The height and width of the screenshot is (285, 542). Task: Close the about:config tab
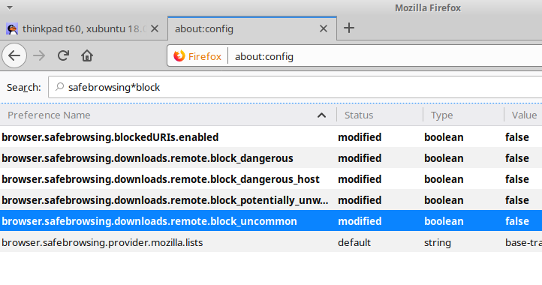click(x=324, y=28)
